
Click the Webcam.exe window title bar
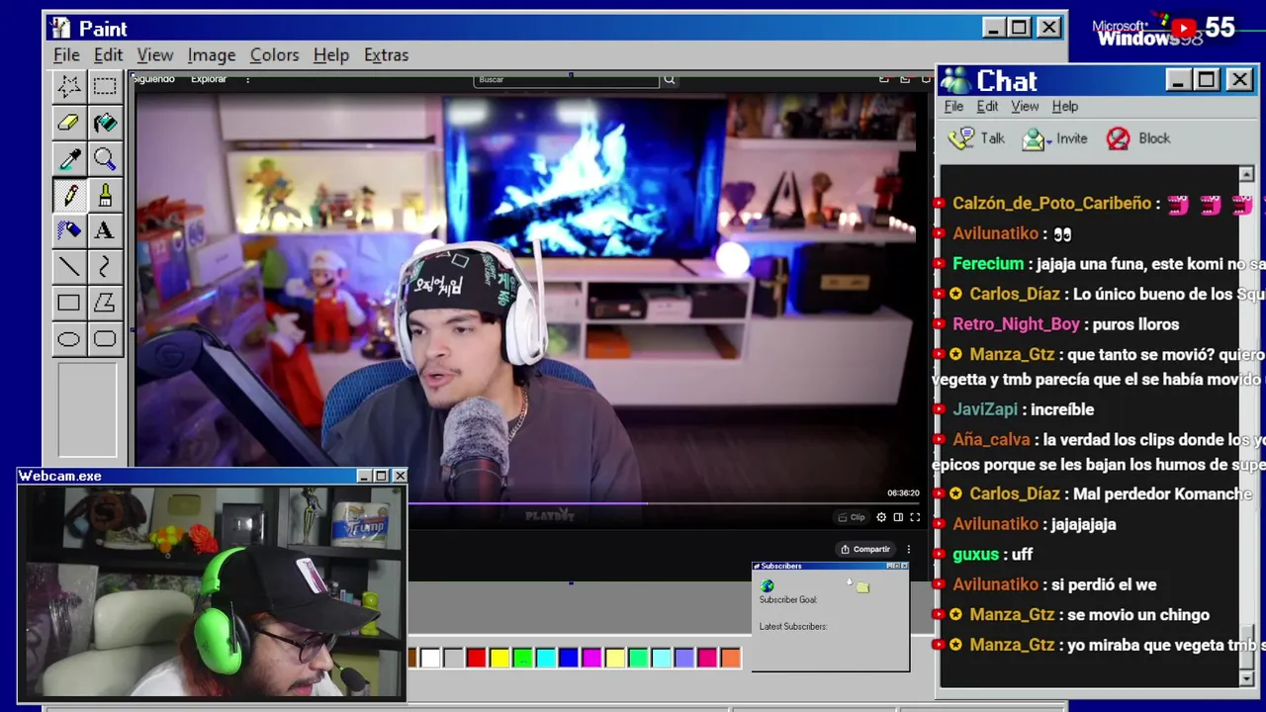point(213,477)
